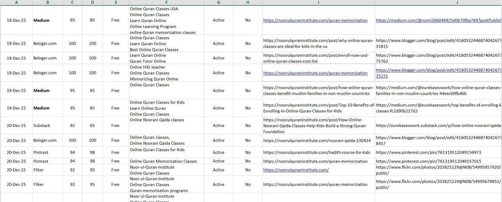This screenshot has height=202, width=502.
Task: Open quran-memorization link in Online Hifz teacher row
Action: 315,73
